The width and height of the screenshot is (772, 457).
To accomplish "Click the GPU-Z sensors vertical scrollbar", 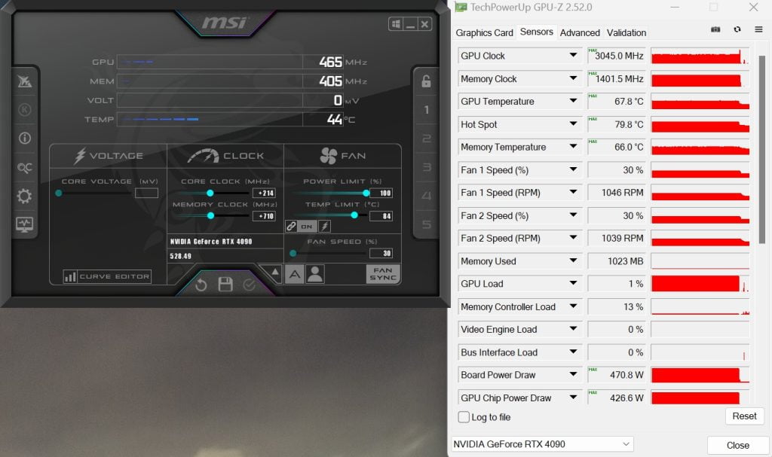I will click(x=761, y=150).
